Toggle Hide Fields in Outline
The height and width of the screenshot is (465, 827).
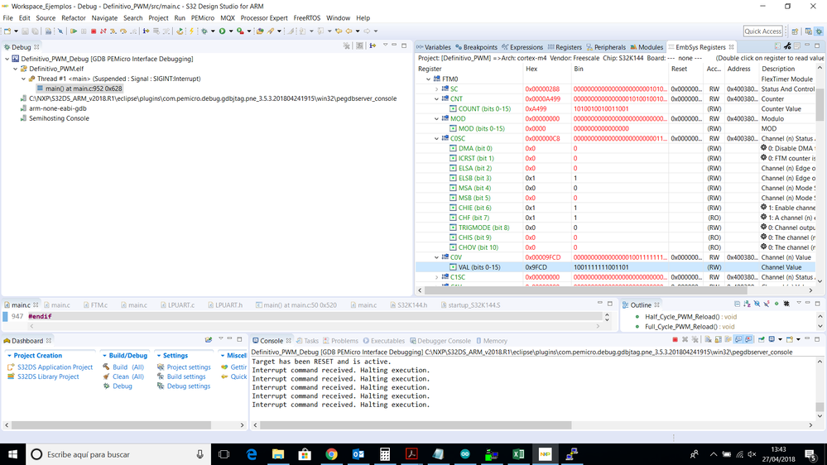757,304
